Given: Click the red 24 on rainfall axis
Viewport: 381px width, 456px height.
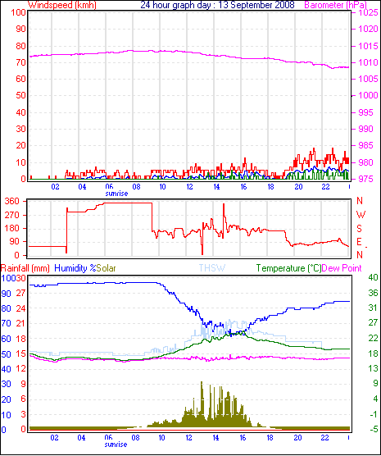Looking at the screenshot, I should (x=20, y=308).
